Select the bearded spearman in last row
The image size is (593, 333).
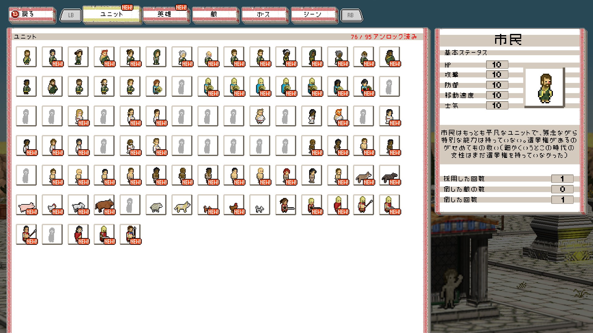coord(130,234)
